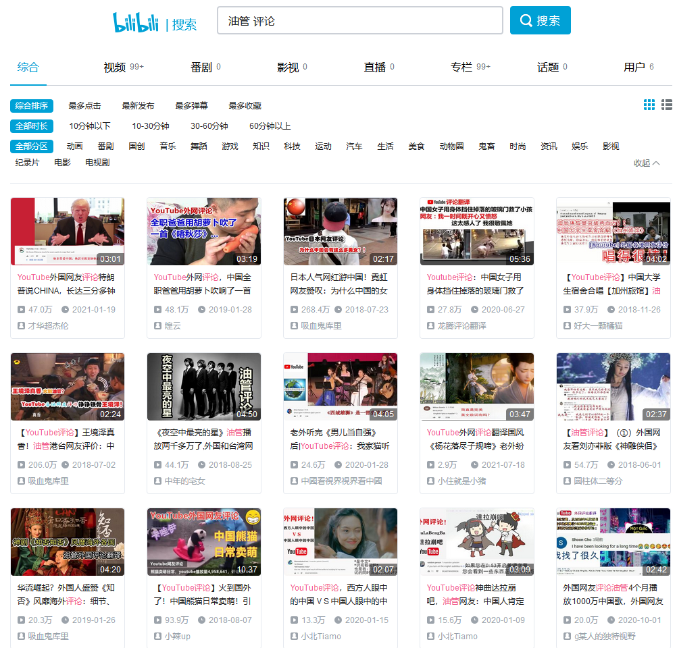Open the 视频 results tab

click(115, 67)
